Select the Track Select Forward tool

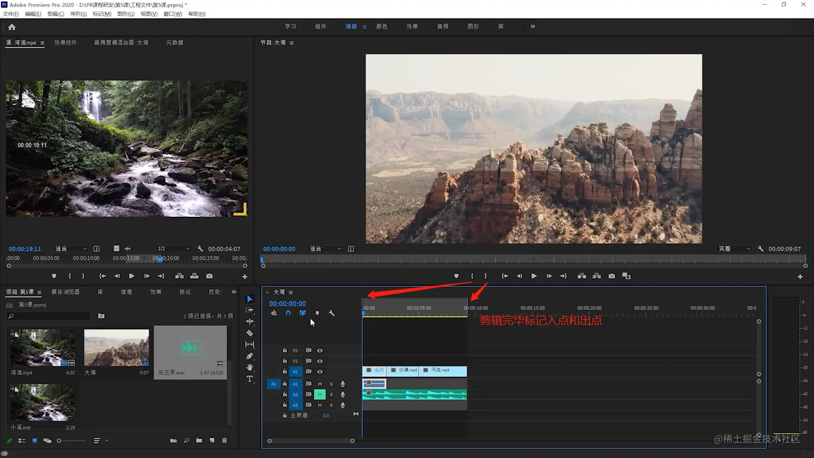coord(250,310)
